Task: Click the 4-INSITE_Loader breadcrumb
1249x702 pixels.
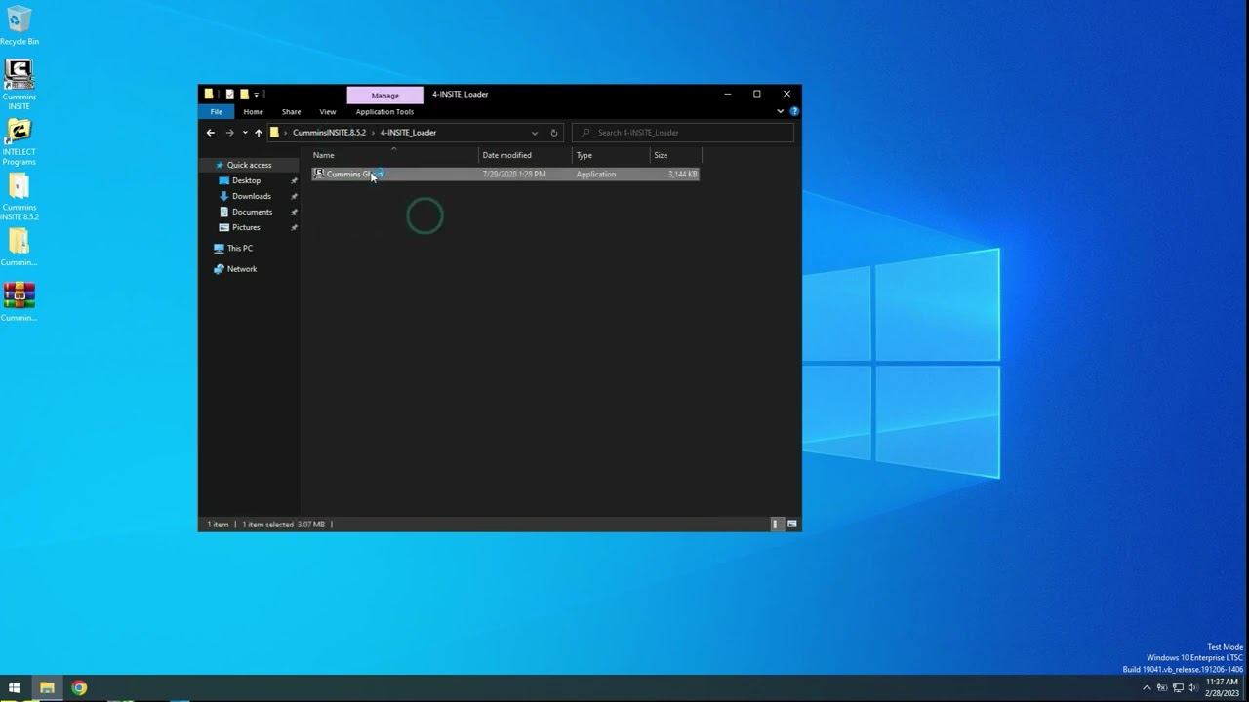Action: coord(408,133)
